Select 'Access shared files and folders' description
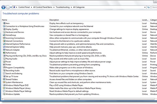Screen dimensions: 157x104 click(x=71, y=79)
